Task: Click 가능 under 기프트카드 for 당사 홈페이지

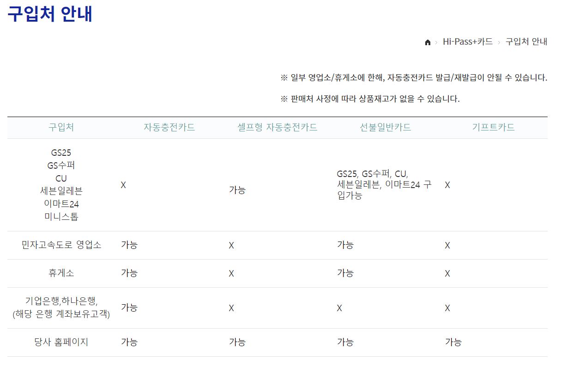Action: [x=453, y=342]
